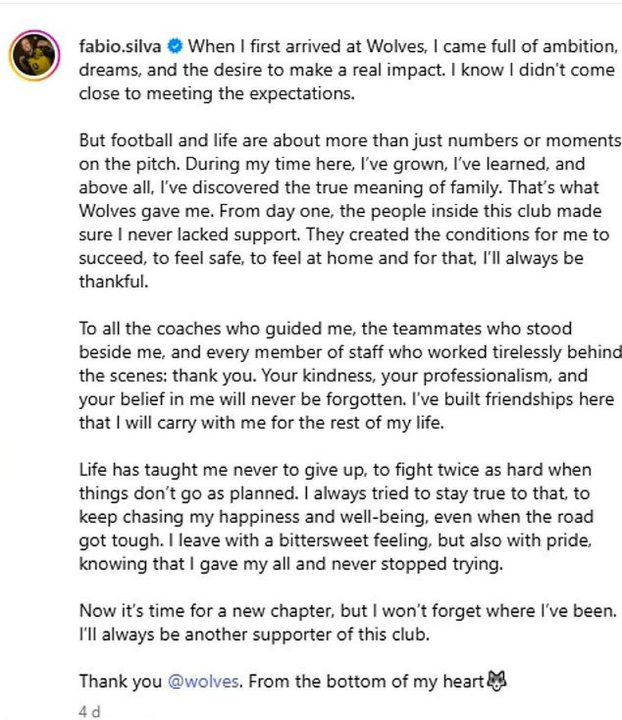The image size is (622, 720).
Task: Click the 4 d timestamp
Action: [x=89, y=711]
